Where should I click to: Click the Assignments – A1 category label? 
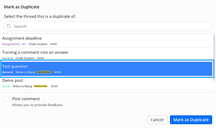pos(14,44)
